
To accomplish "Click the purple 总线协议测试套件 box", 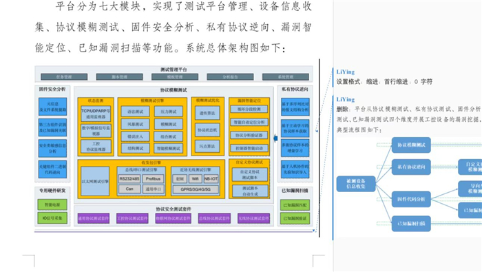I will coord(214,218).
